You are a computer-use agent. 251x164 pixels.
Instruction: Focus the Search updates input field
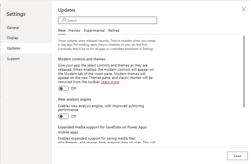108,20
